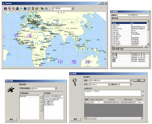Click the add-one > layer button
Screen dimensions: 152x124
pos(41,101)
